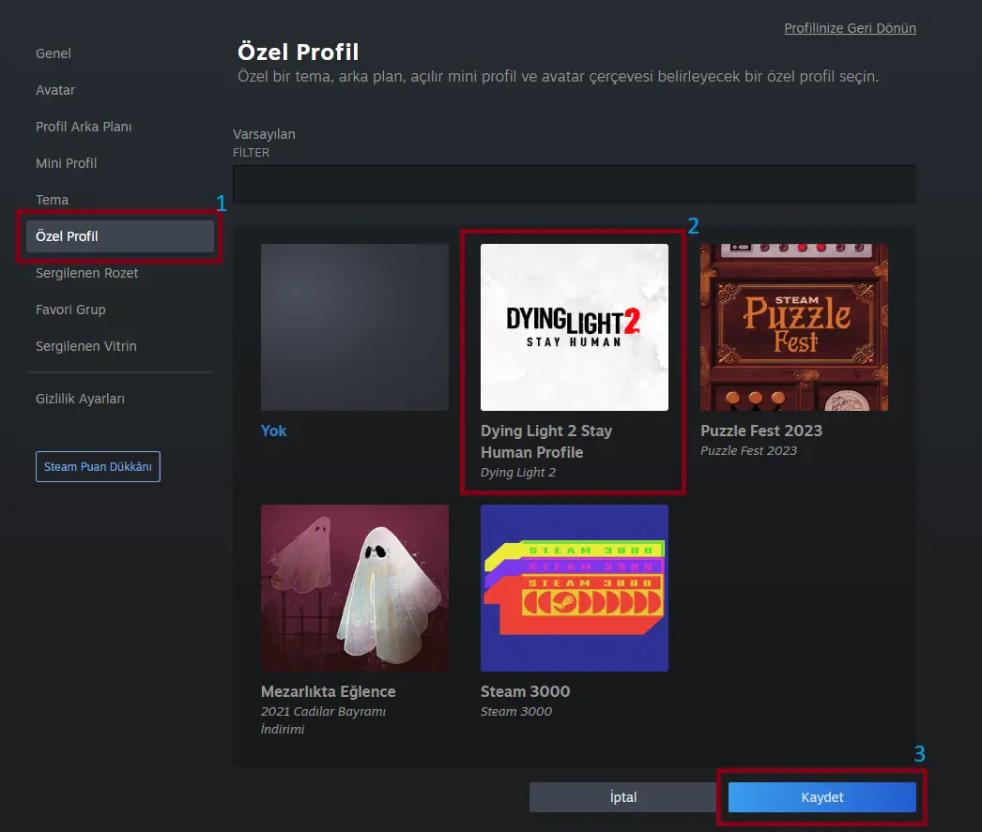Open Sergilenen Vitrin section

(85, 346)
